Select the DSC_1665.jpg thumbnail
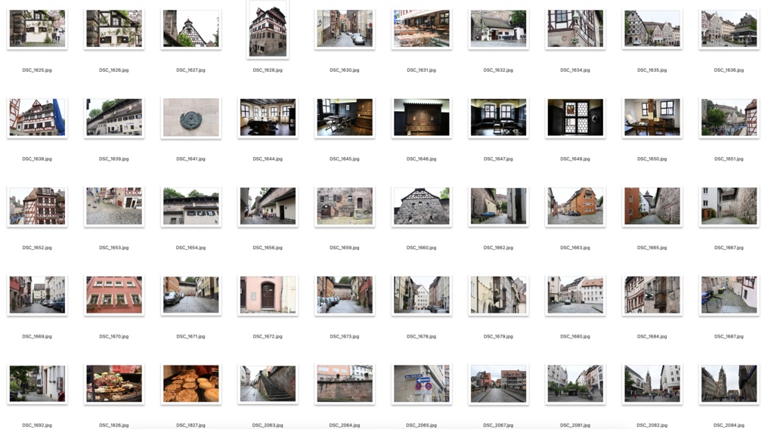 [652, 206]
